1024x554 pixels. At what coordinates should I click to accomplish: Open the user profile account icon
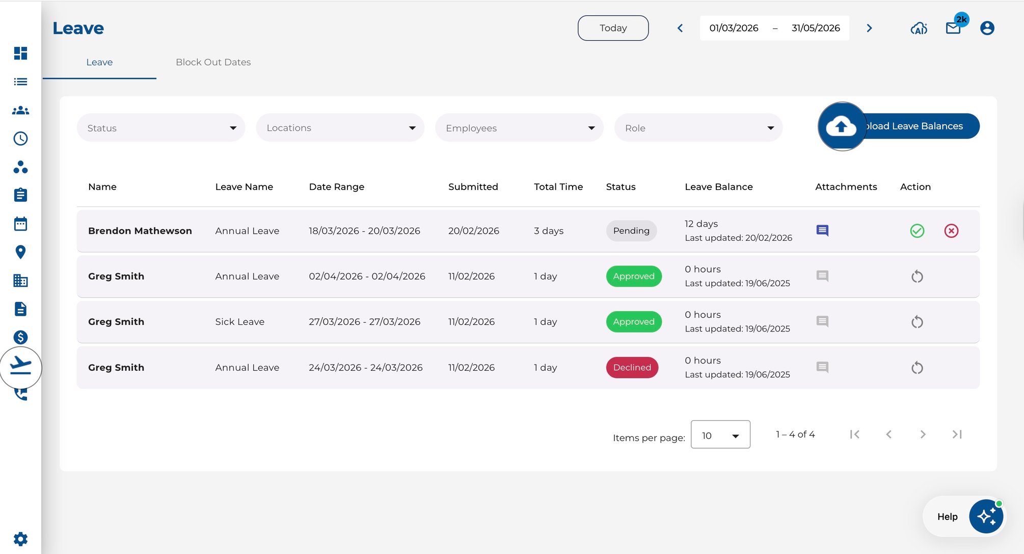pos(987,28)
